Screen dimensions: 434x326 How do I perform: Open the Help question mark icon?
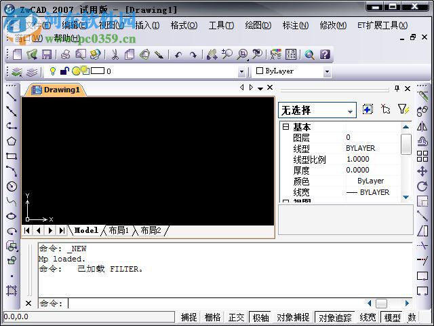click(x=325, y=54)
